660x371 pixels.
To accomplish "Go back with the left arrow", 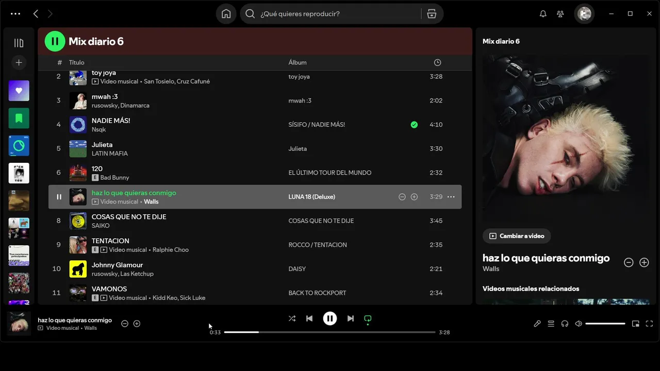I will (x=36, y=14).
